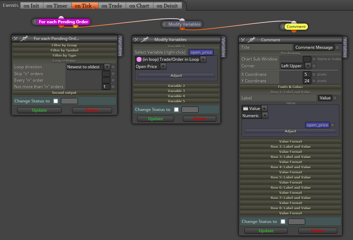Screen dimensions: 353x240
Task: Click the yellow output connector of Pending Order node
Action: [76, 26]
